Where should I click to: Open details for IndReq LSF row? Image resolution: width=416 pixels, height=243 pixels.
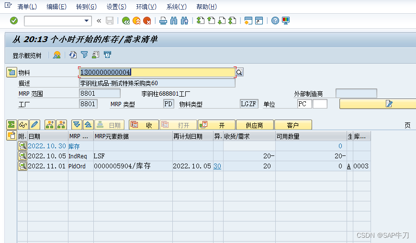tap(22, 156)
